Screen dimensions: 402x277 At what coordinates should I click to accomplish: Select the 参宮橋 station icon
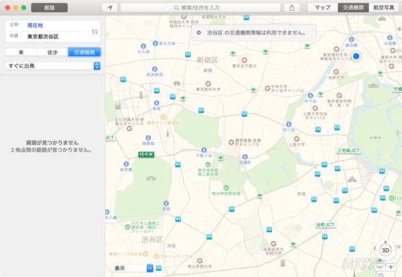(126, 164)
